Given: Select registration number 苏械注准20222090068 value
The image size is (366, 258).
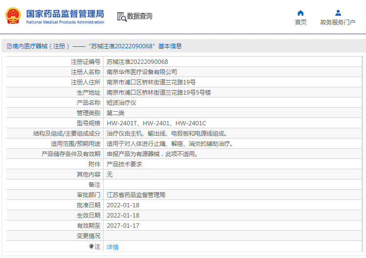Looking at the screenshot, I should click(137, 62).
